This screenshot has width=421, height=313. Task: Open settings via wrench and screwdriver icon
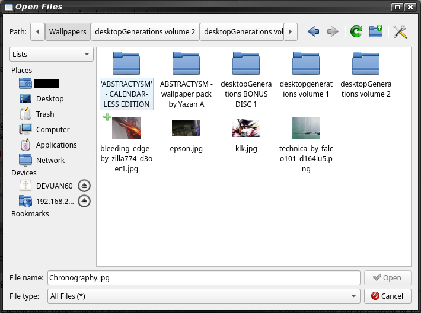(x=400, y=31)
